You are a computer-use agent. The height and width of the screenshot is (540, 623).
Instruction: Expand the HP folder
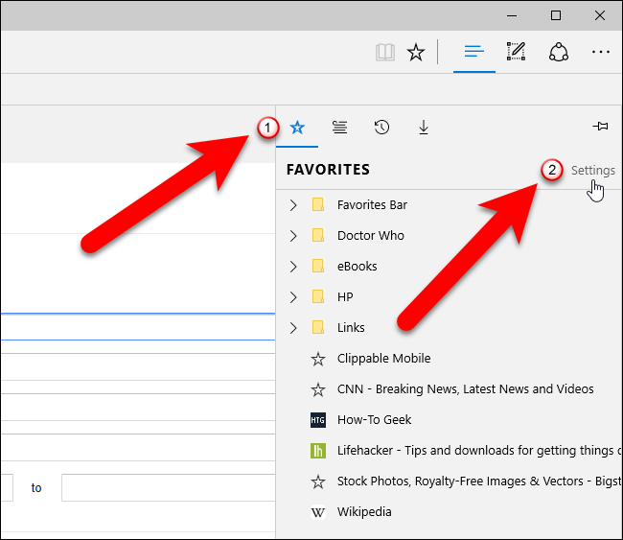[294, 296]
